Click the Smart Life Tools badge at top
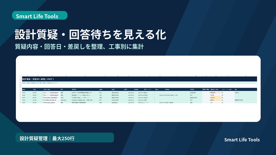This screenshot has width=276, height=155. click(40, 15)
